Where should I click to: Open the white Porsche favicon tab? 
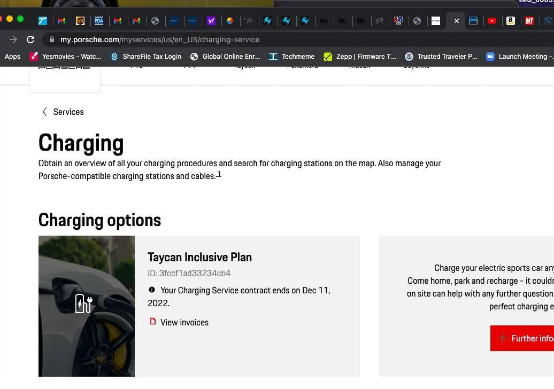436,21
